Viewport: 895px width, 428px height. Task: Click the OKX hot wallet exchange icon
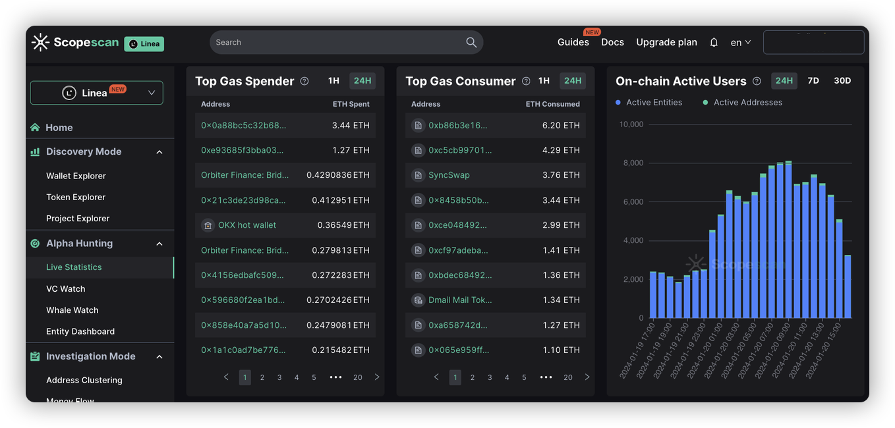pyautogui.click(x=208, y=225)
